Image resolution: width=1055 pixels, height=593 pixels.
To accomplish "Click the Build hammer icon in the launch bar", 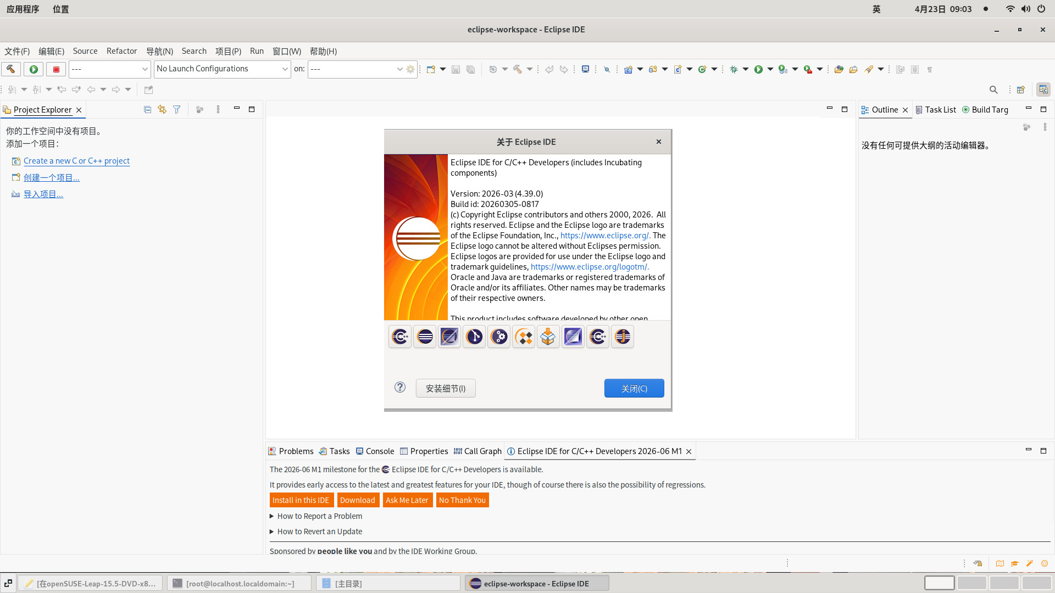I will point(10,69).
